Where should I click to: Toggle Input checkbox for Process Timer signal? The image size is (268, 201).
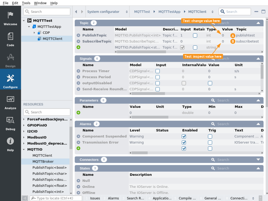point(157,71)
